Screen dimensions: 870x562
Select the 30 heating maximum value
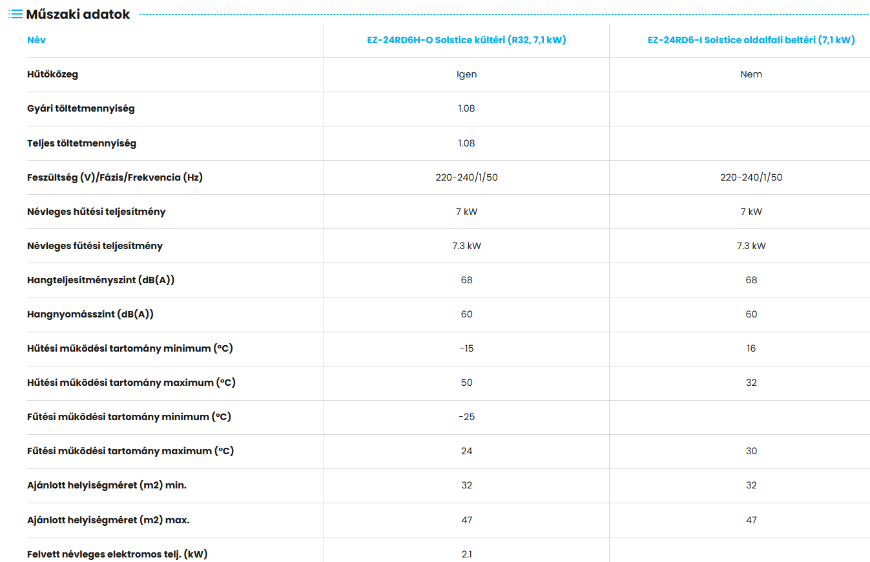point(751,451)
